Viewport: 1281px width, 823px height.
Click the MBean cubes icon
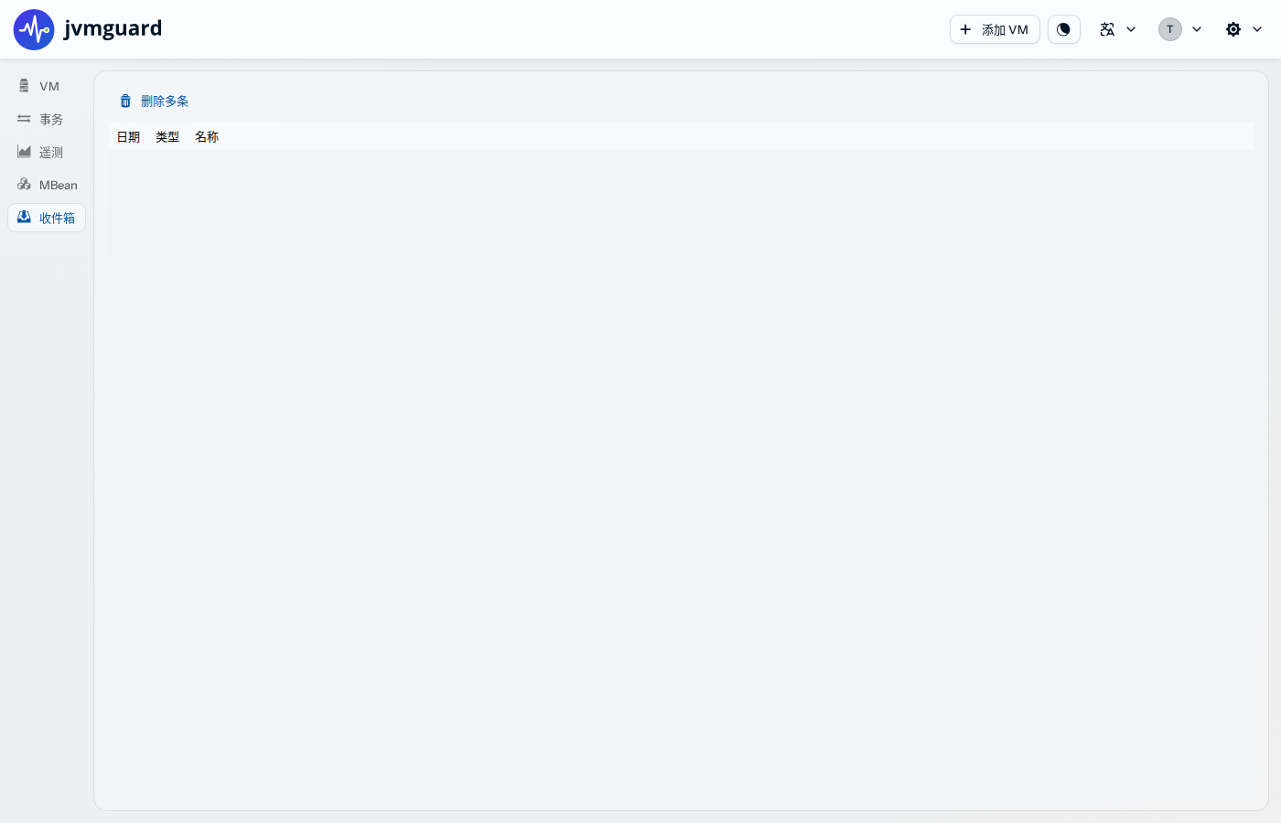[24, 185]
